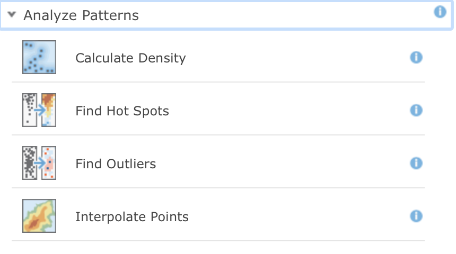The image size is (456, 254).
Task: Click the Find Hot Spots tool icon
Action: (39, 110)
